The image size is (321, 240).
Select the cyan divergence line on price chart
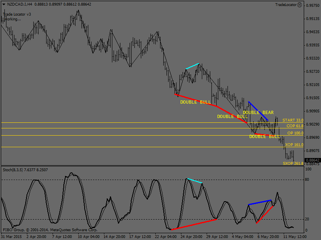coord(192,66)
